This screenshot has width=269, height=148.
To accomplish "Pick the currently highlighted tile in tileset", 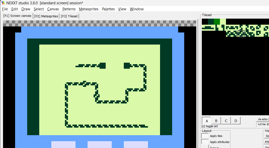I will tap(241, 34).
